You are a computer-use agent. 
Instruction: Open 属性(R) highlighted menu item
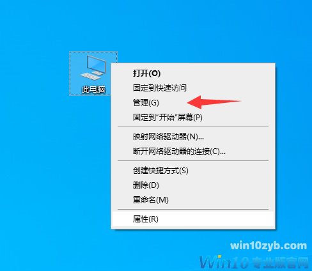tap(193, 219)
